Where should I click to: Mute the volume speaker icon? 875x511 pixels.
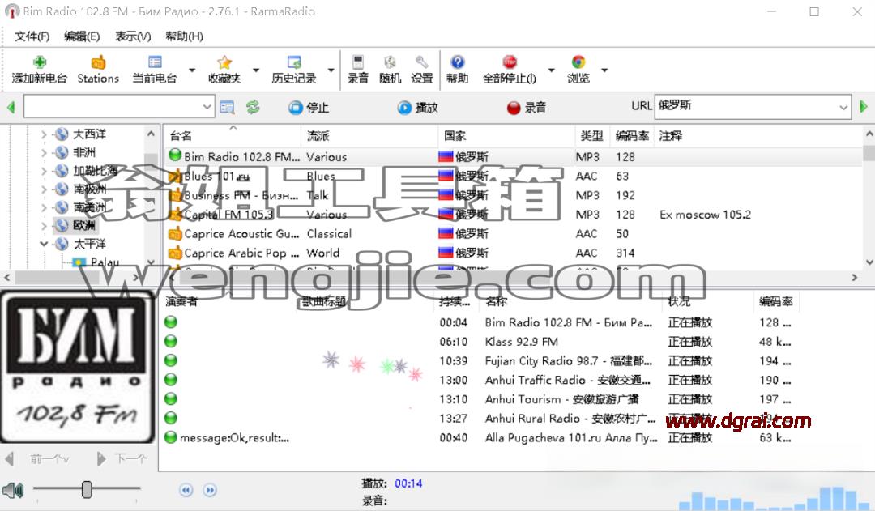[13, 491]
